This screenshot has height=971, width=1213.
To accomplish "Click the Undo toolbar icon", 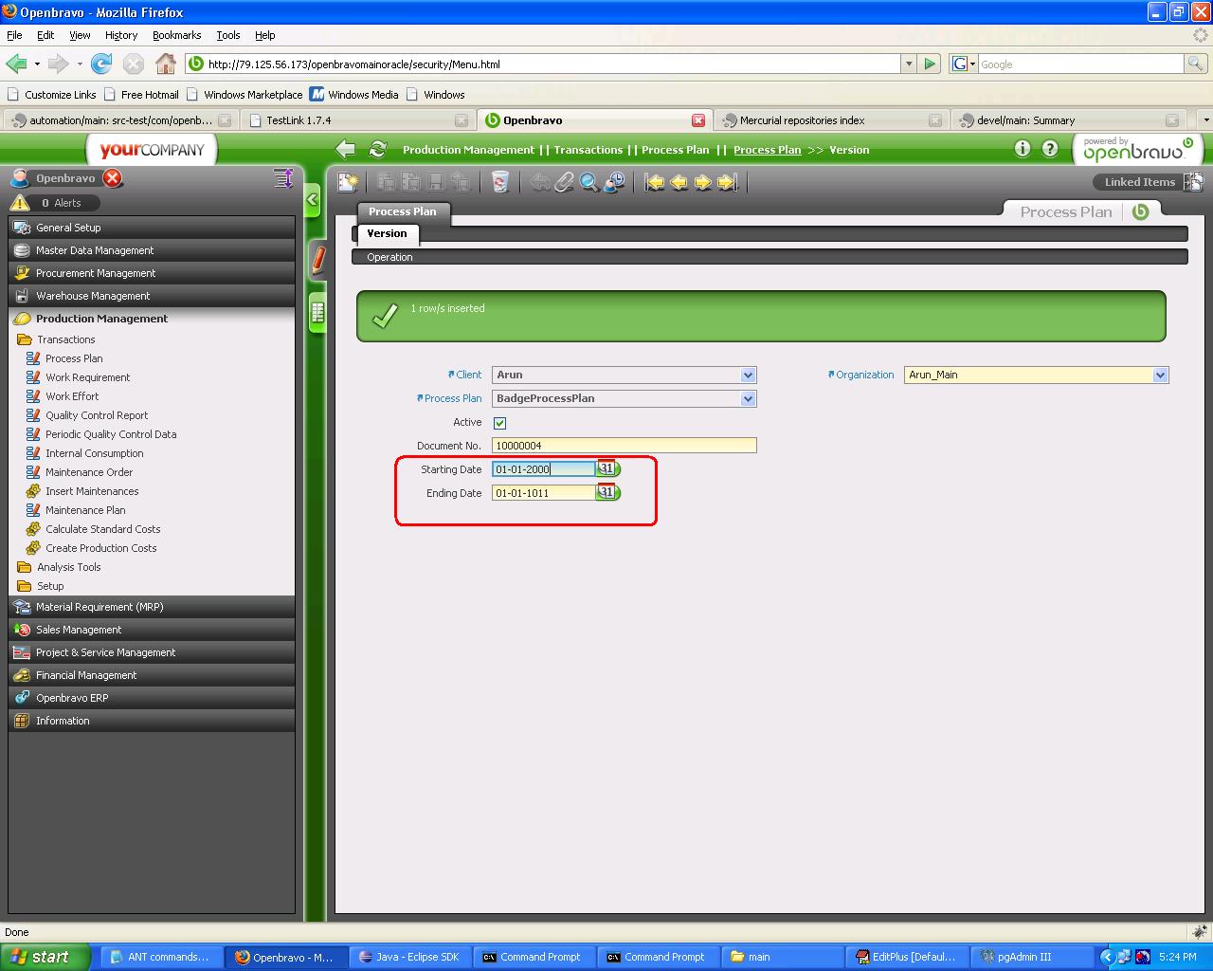I will click(540, 182).
